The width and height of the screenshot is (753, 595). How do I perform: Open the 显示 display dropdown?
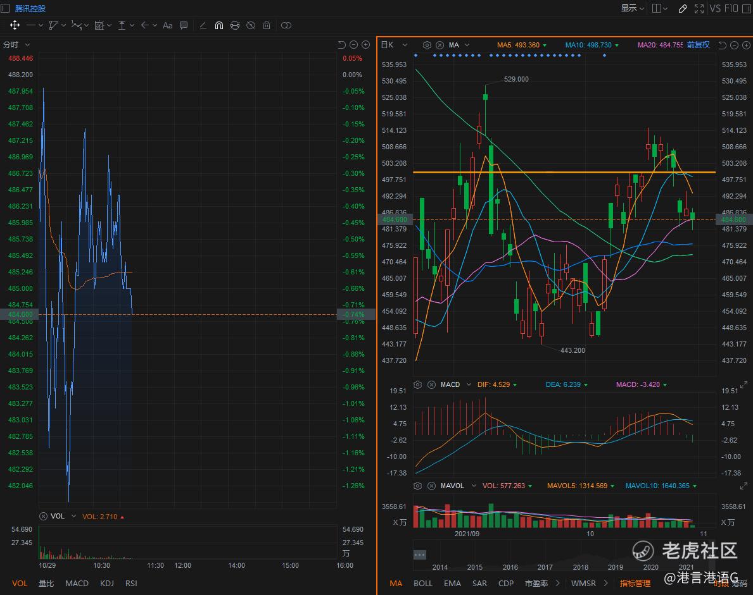click(x=632, y=8)
